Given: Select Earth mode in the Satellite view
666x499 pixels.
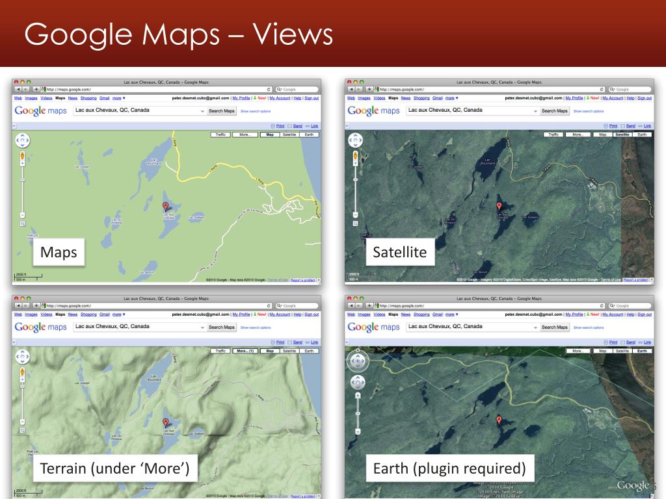Looking at the screenshot, I should [x=642, y=135].
